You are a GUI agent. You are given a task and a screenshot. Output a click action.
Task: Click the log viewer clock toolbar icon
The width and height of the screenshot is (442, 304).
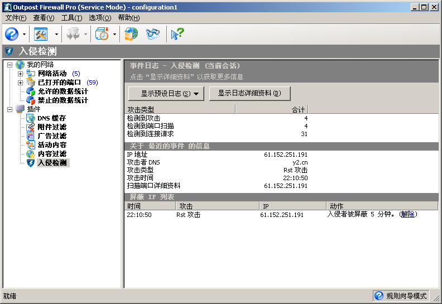102,34
